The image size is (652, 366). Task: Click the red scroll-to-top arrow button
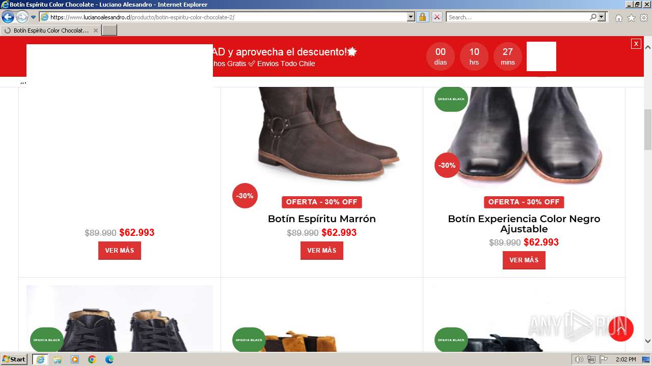[x=621, y=329]
